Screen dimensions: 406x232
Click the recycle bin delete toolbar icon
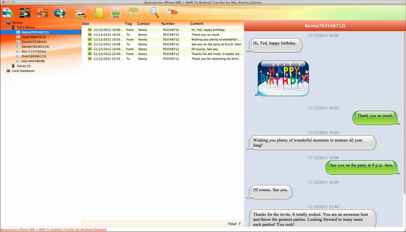click(133, 13)
